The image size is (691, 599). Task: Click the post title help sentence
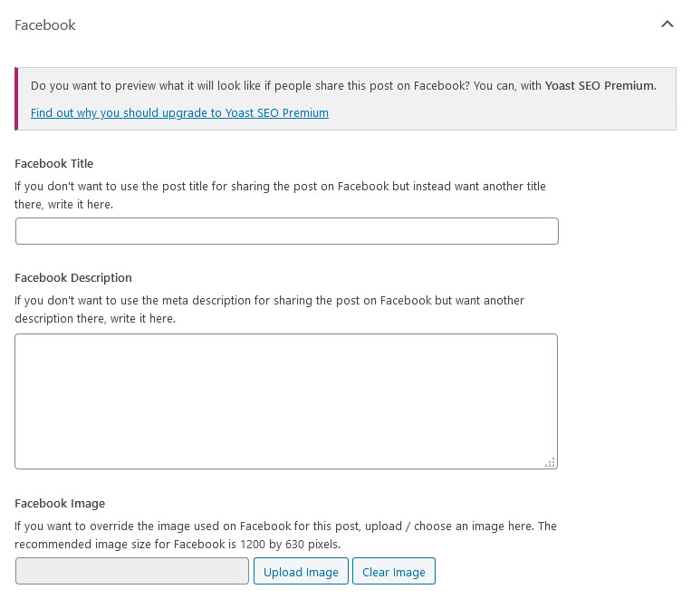tap(281, 187)
